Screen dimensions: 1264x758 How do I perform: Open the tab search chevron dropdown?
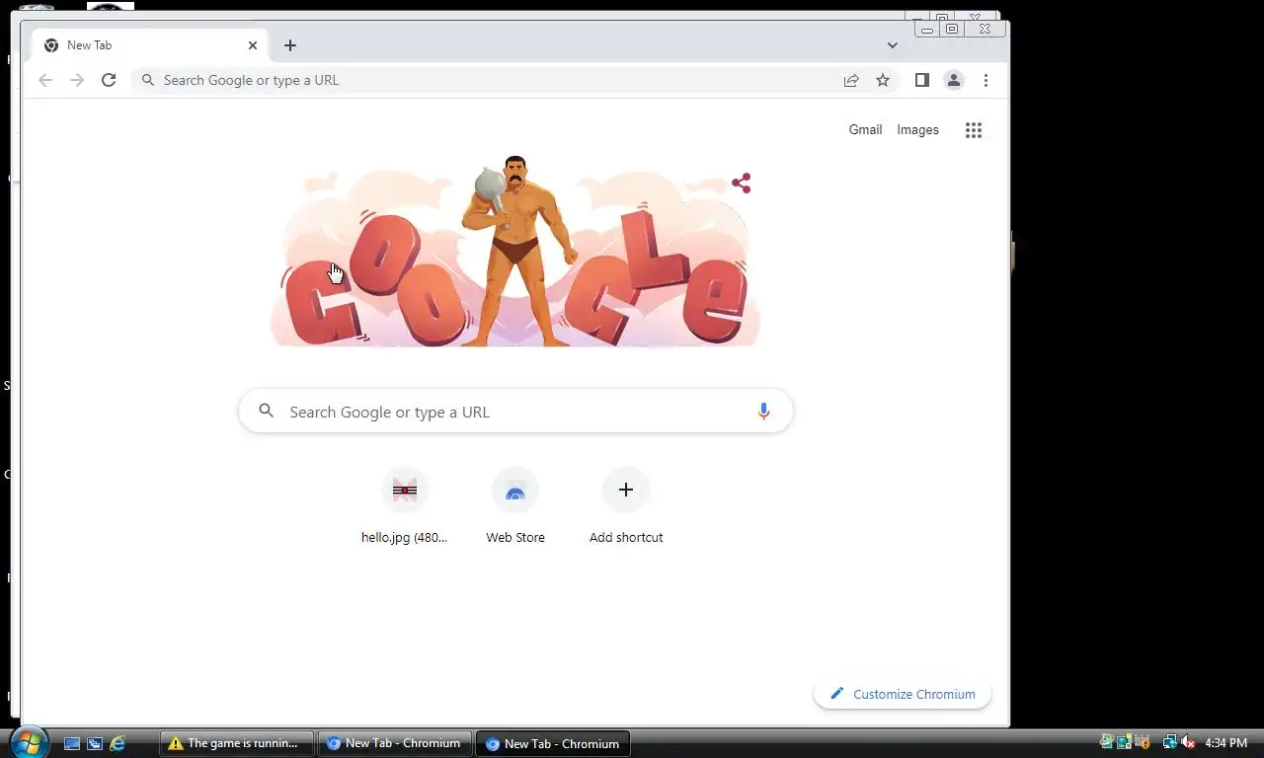pos(892,45)
